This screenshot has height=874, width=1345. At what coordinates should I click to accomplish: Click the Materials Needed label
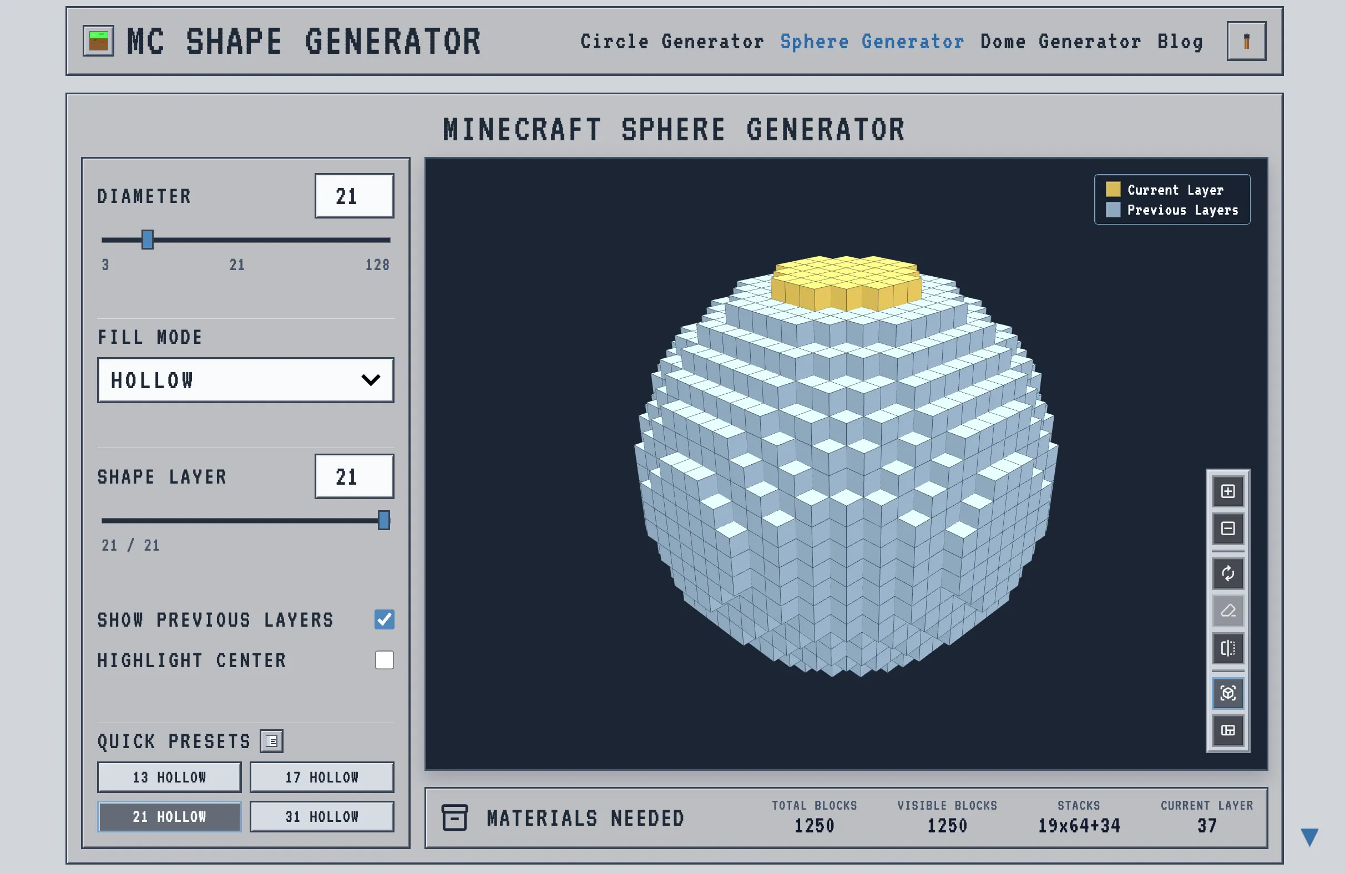pos(585,818)
